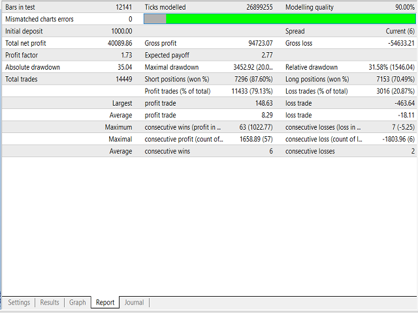
Task: Click the gray segment of quality bar
Action: tap(155, 19)
